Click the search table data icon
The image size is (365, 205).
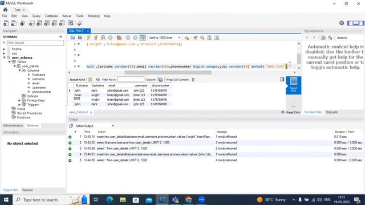coord(71,23)
